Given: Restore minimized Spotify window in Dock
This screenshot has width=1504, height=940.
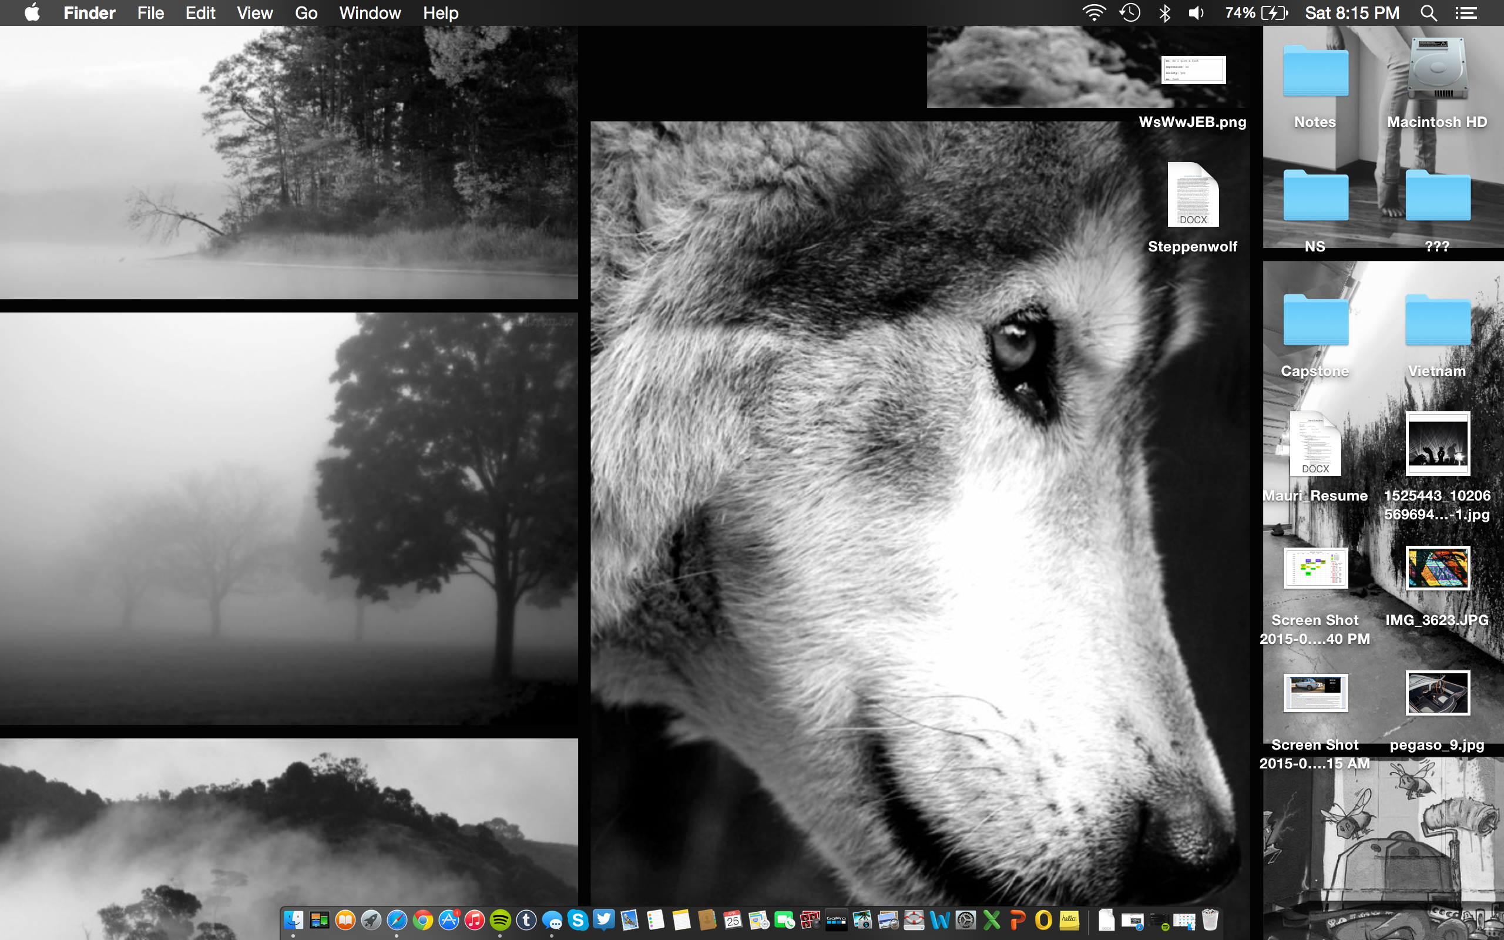Looking at the screenshot, I should [1159, 921].
